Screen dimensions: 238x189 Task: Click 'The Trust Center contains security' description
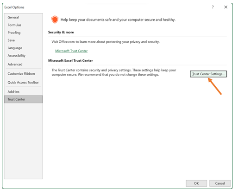coord(114,72)
